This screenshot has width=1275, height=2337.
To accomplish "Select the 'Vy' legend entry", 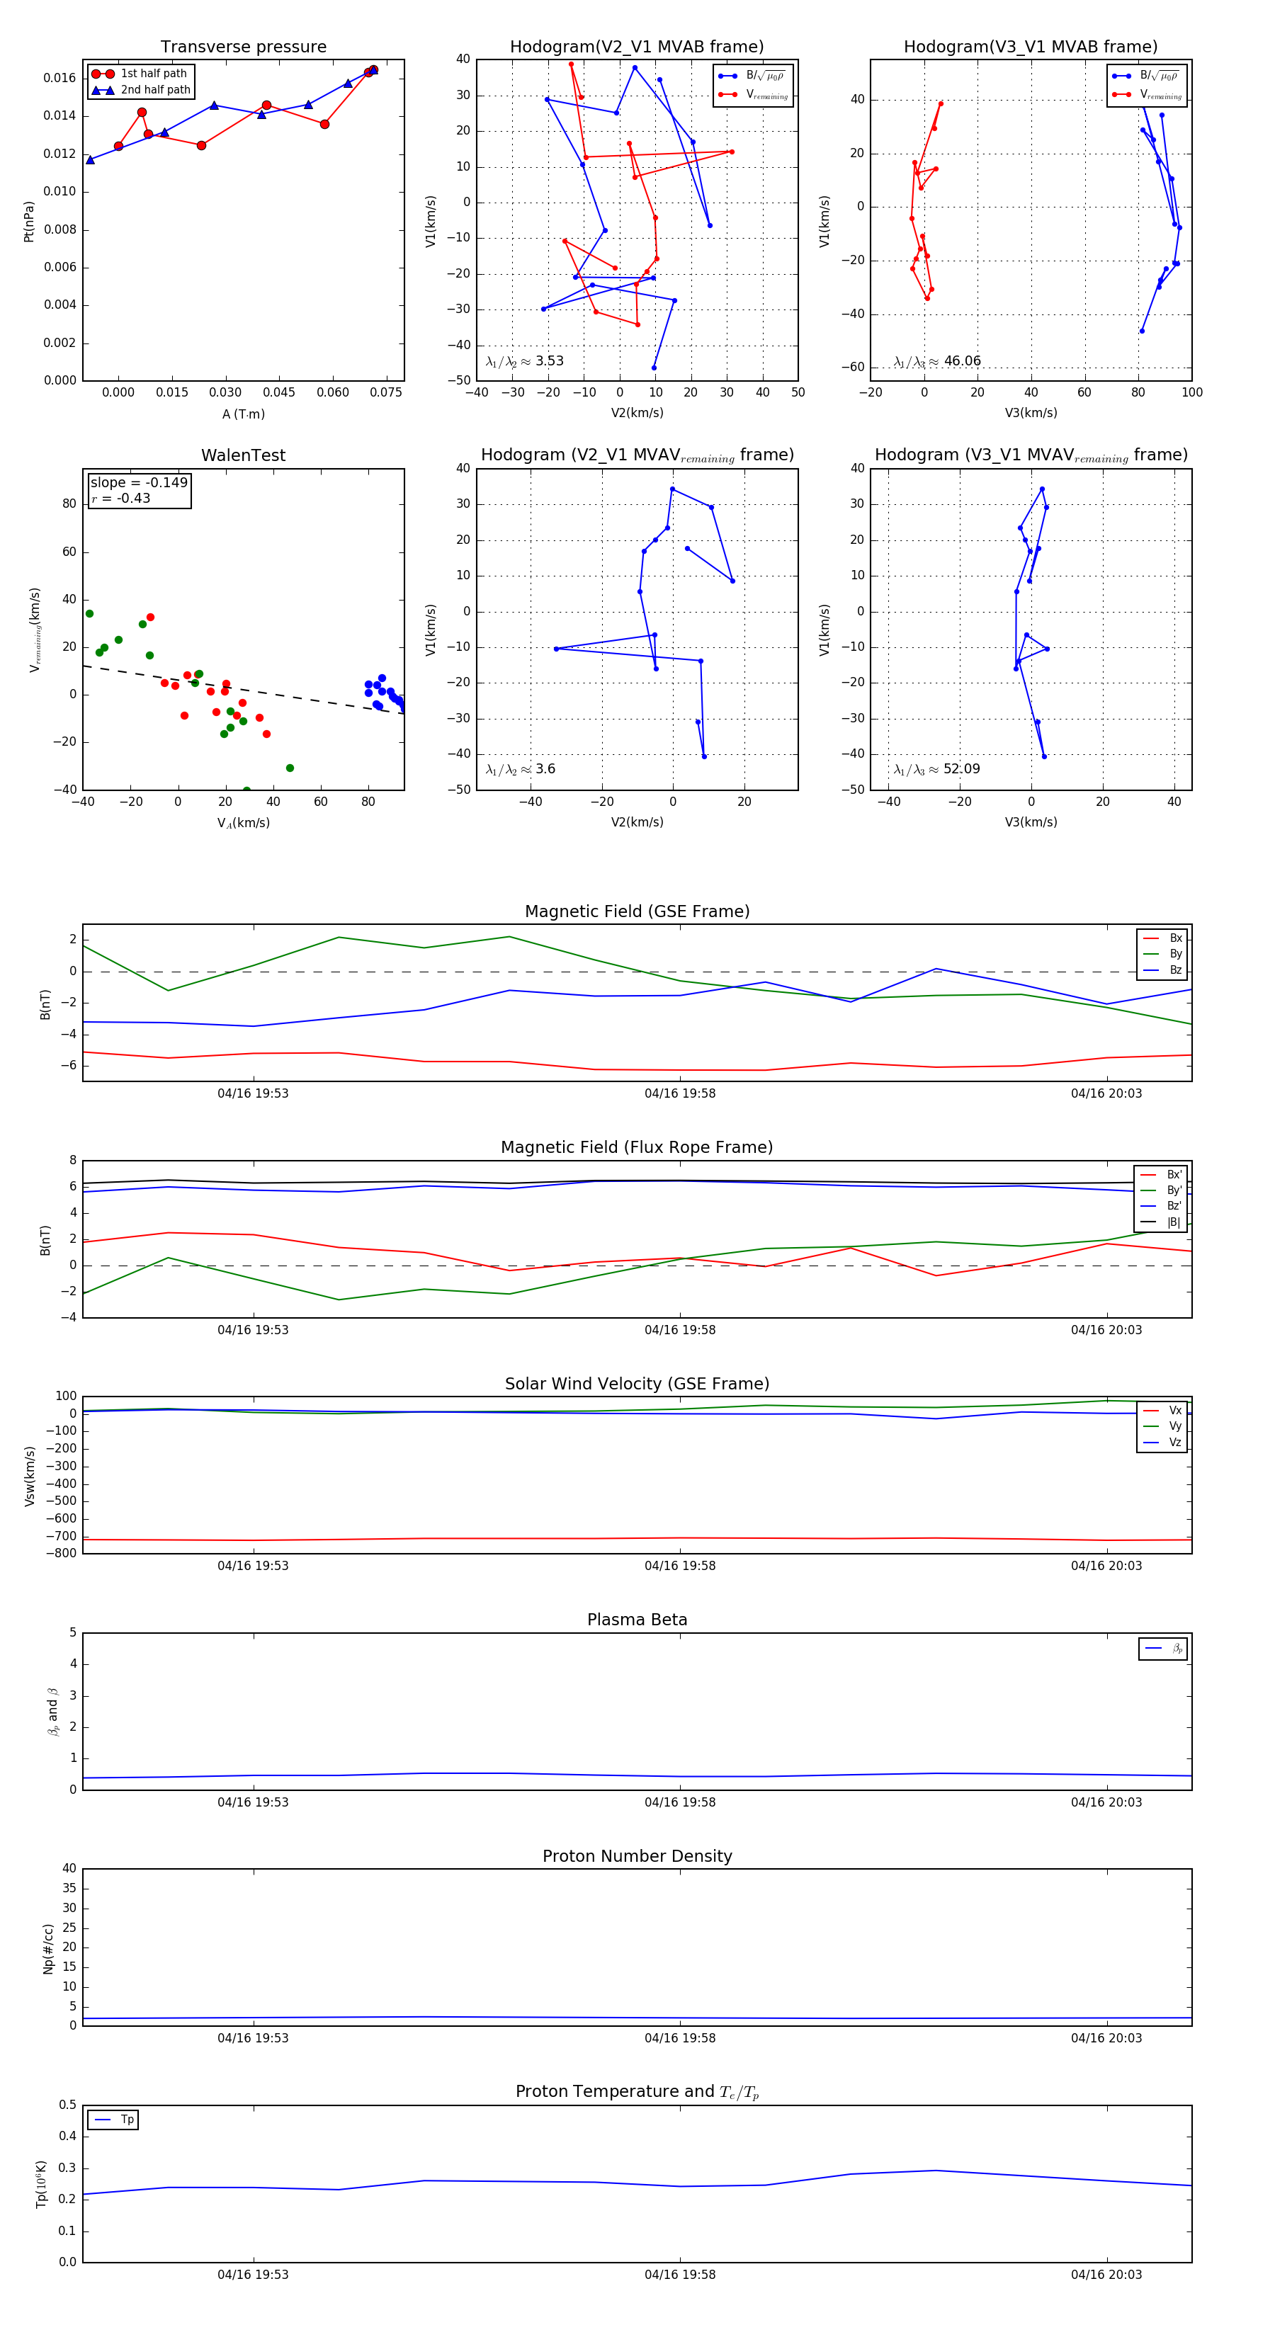I will (x=1162, y=1426).
